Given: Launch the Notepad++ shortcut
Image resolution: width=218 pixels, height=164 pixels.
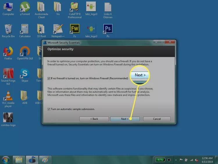Looking at the screenshot, I should click(x=58, y=31).
